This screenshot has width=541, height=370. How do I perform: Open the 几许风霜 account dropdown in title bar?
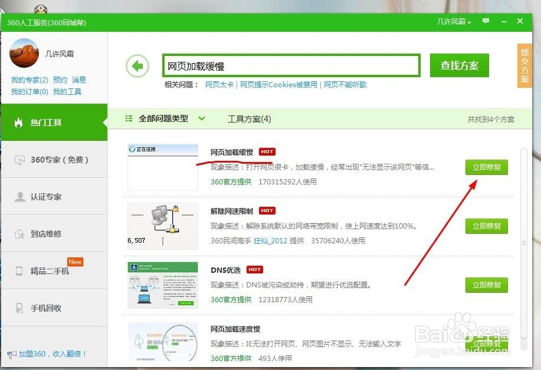pyautogui.click(x=454, y=22)
